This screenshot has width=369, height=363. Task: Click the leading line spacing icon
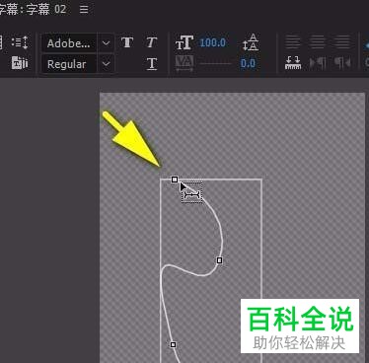251,42
